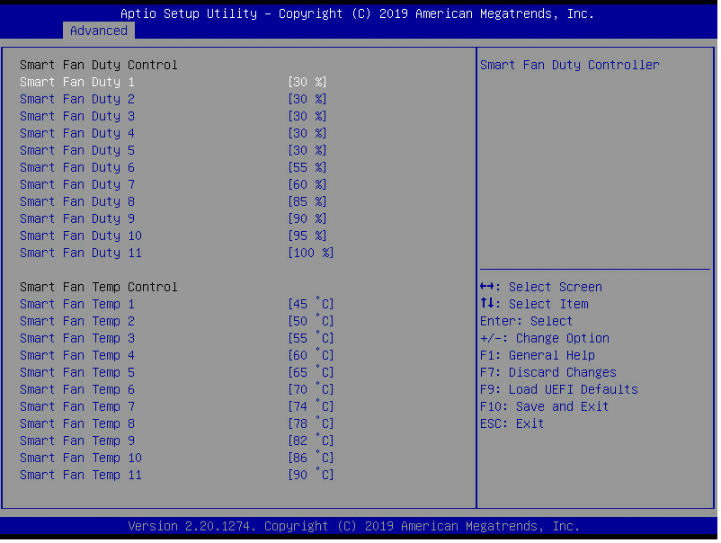This screenshot has height=543, width=721.
Task: Change the Duty 9 value 90 %
Action: tap(307, 218)
